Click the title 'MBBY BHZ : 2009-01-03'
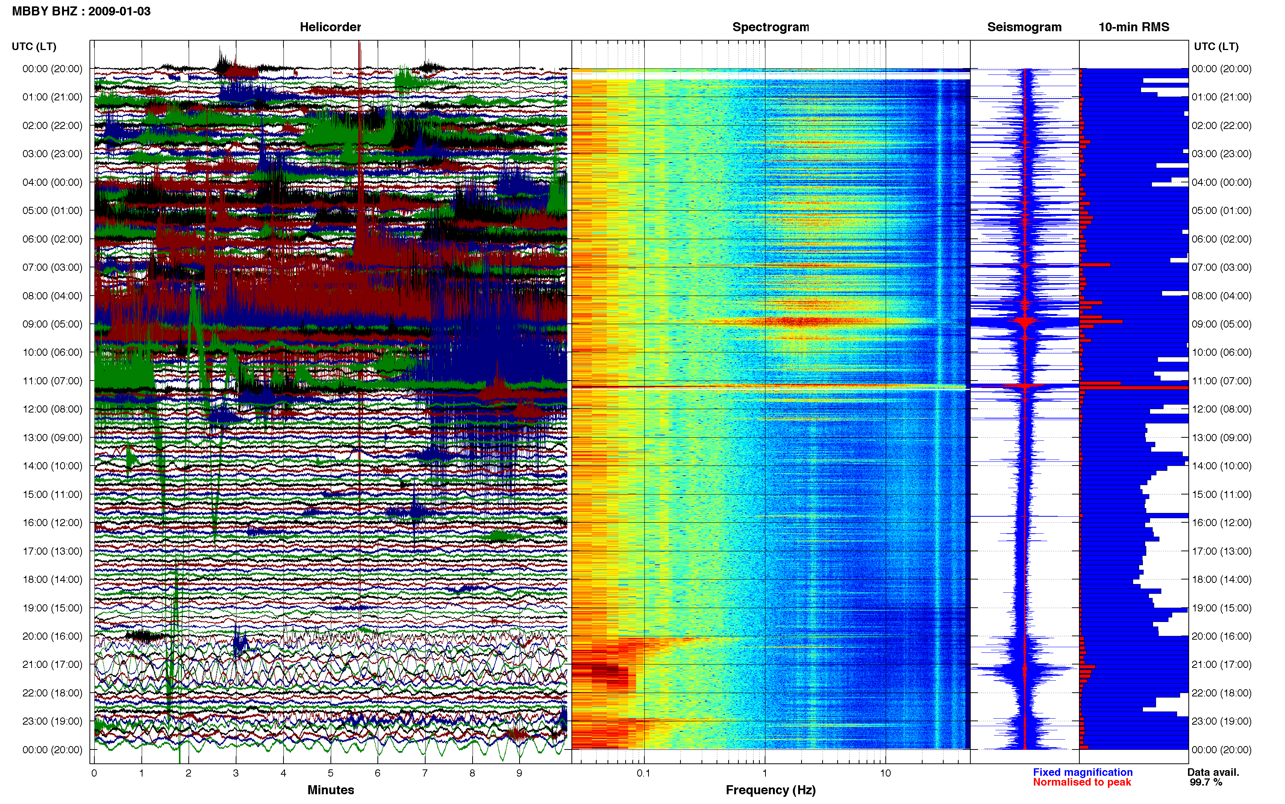 (81, 11)
